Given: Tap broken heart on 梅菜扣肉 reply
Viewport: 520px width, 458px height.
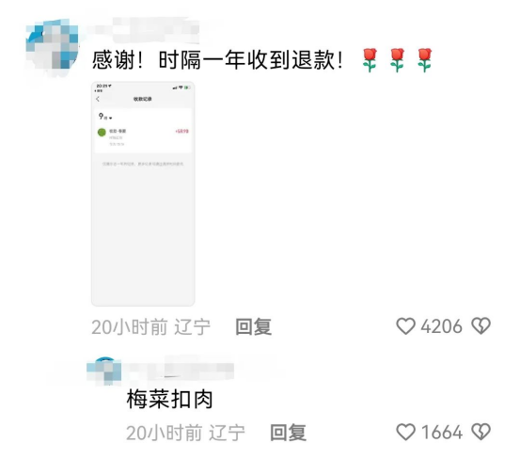Looking at the screenshot, I should pyautogui.click(x=481, y=432).
